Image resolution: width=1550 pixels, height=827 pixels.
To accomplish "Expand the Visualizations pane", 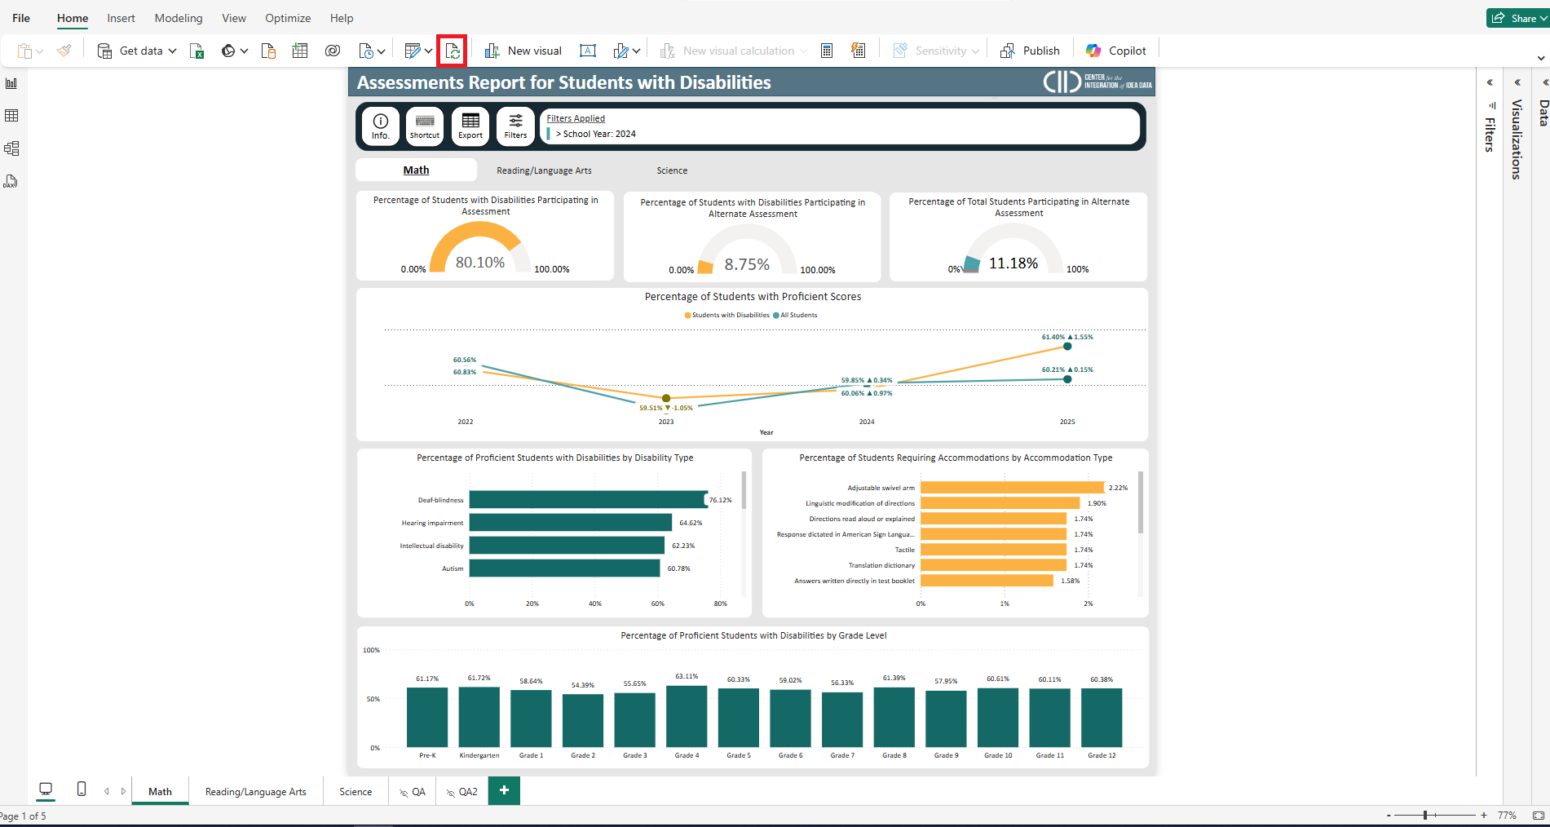I will click(x=1517, y=82).
